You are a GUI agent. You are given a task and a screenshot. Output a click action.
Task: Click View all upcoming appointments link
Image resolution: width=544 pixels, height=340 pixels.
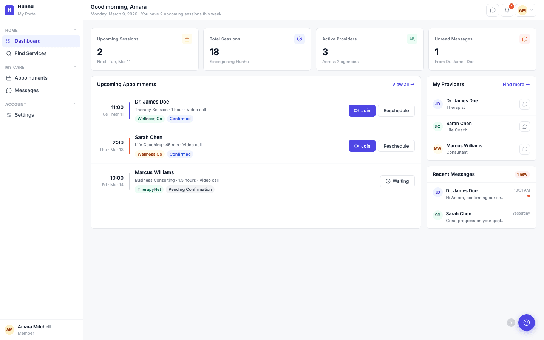[x=403, y=84]
